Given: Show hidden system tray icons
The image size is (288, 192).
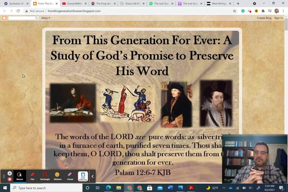Looking at the screenshot, I should point(224,188).
